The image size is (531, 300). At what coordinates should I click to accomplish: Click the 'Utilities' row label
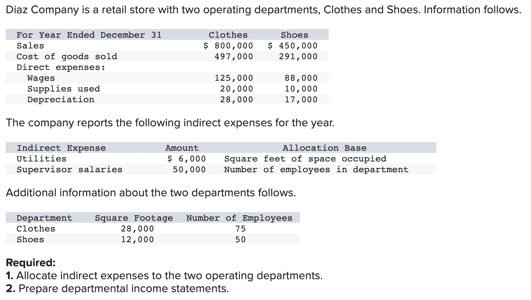click(42, 159)
